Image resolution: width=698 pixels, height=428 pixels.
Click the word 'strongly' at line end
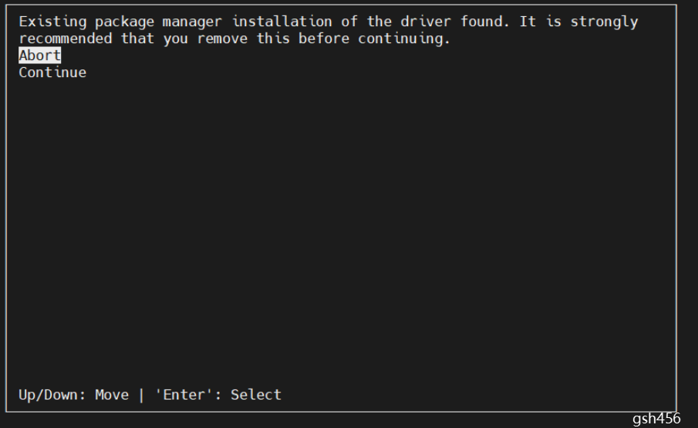[604, 22]
